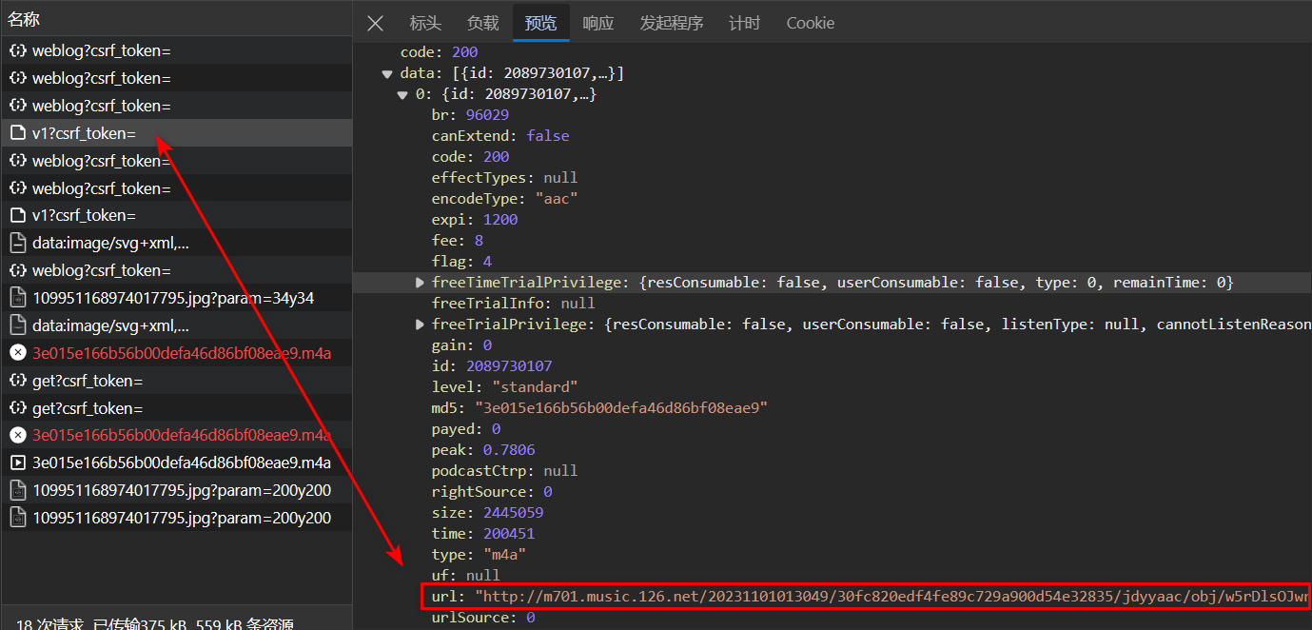This screenshot has width=1312, height=630.
Task: Click the braces icon of the topmost weblog request
Action: point(17,50)
